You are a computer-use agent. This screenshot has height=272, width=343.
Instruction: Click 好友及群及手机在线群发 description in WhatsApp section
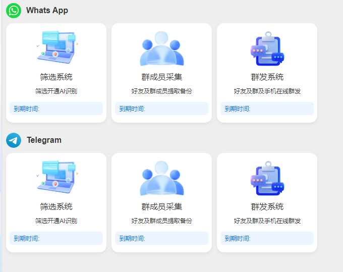pyautogui.click(x=267, y=91)
